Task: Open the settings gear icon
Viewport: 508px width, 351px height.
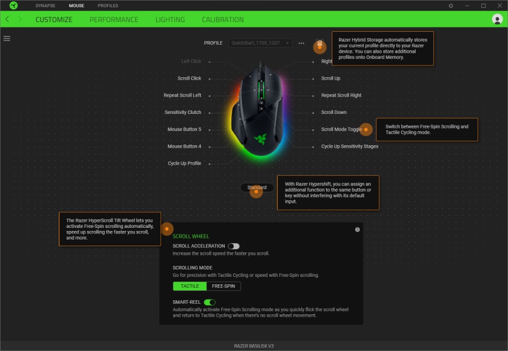Action: [450, 6]
